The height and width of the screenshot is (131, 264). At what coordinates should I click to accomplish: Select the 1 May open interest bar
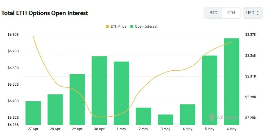121,93
